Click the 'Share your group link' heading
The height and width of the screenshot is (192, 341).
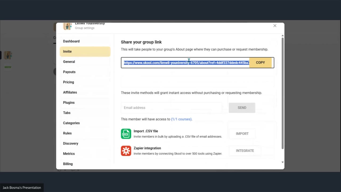pyautogui.click(x=141, y=42)
